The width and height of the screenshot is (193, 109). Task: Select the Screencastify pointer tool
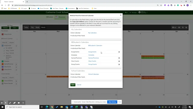(6, 103)
